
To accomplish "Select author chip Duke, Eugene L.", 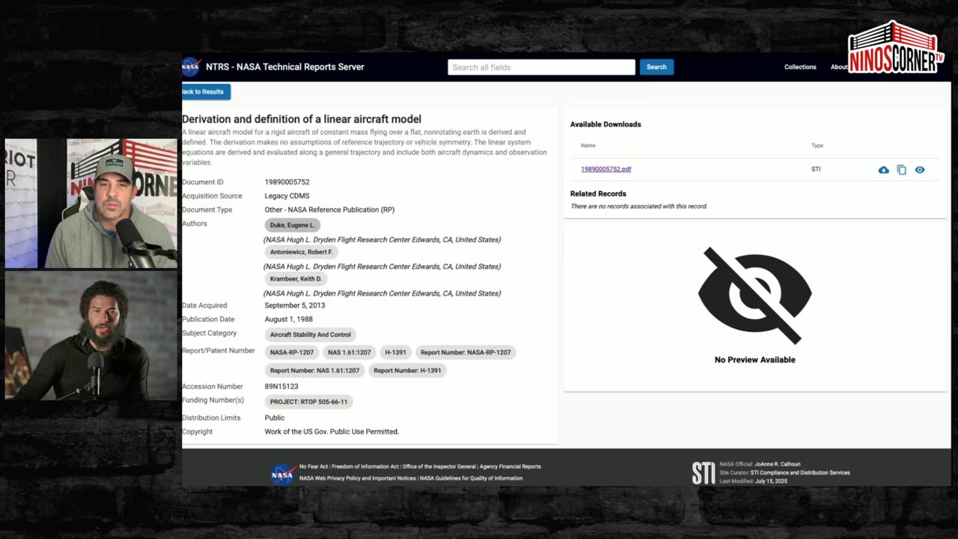I will (x=293, y=225).
